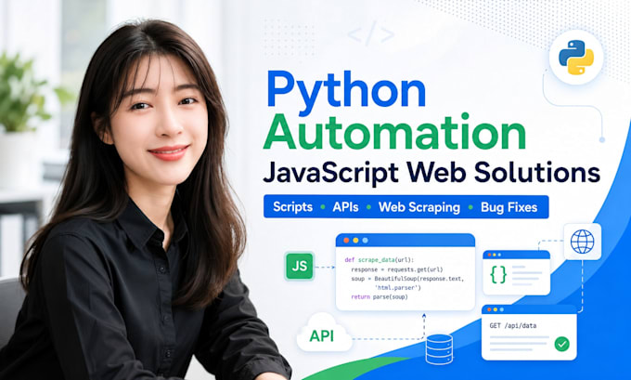Click the green curly braces icon
Image resolution: width=631 pixels, height=380 pixels.
(498, 274)
